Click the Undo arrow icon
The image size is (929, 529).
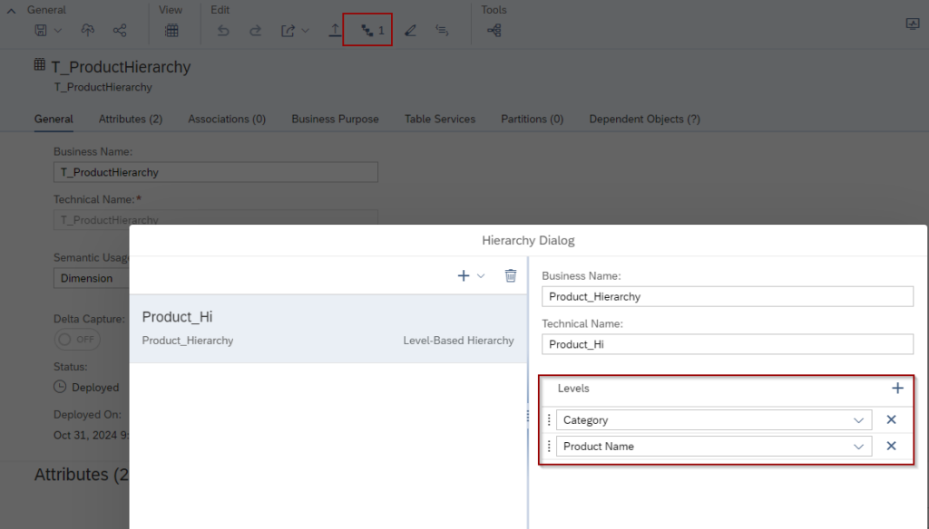(223, 30)
